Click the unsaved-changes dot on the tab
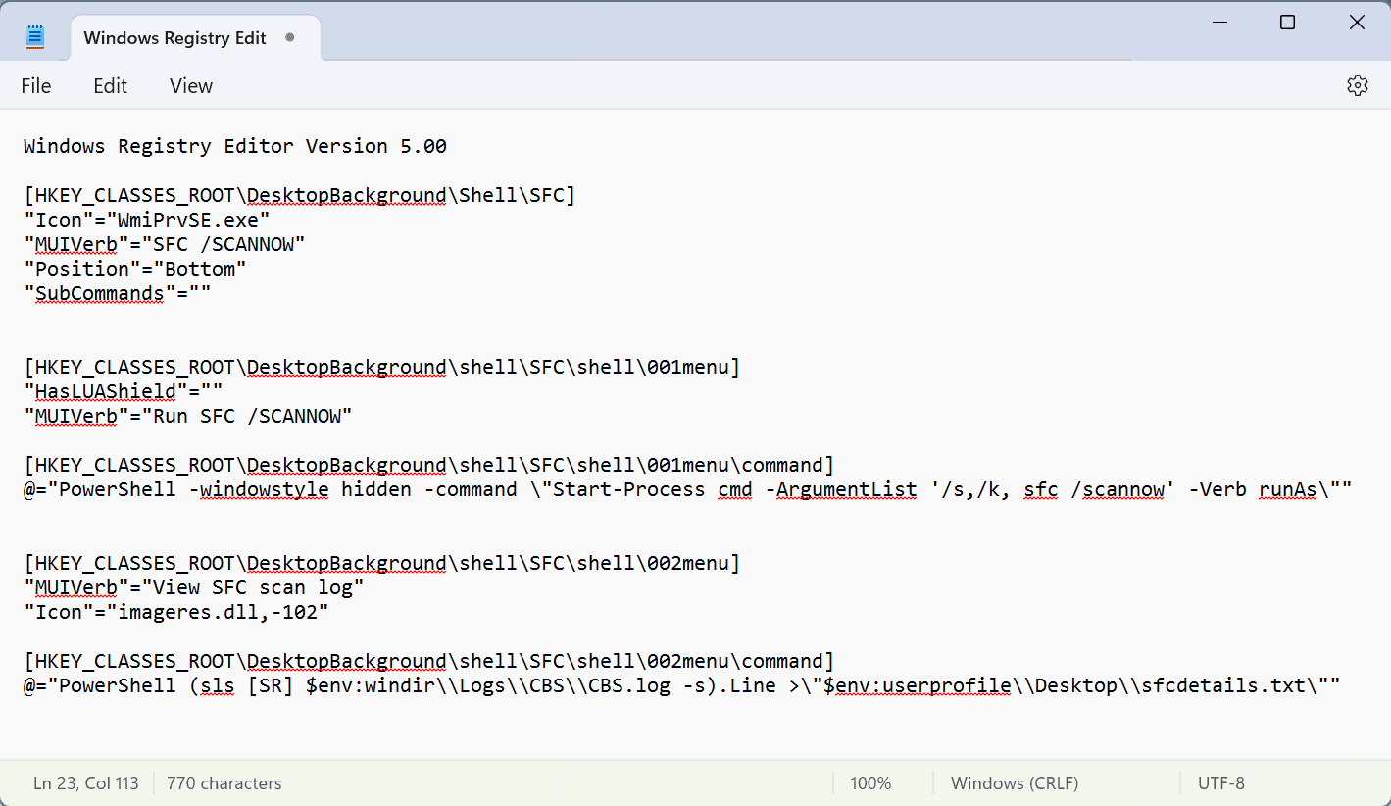This screenshot has width=1391, height=806. (x=289, y=37)
